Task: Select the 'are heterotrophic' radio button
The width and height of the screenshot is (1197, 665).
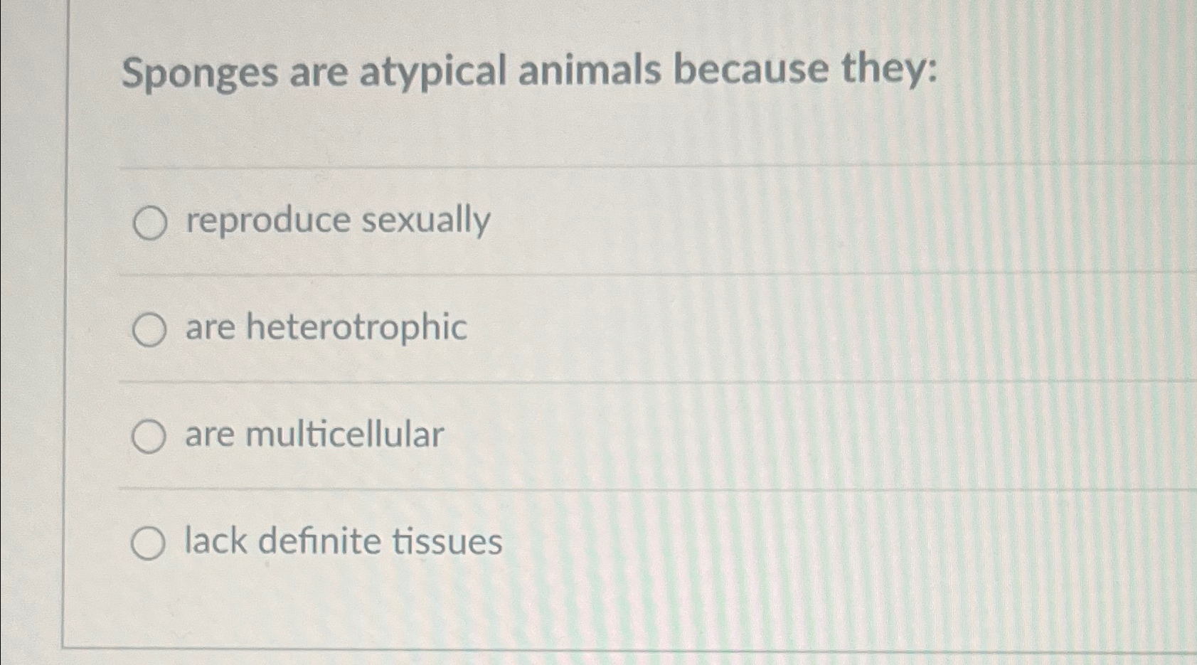Action: click(x=150, y=329)
